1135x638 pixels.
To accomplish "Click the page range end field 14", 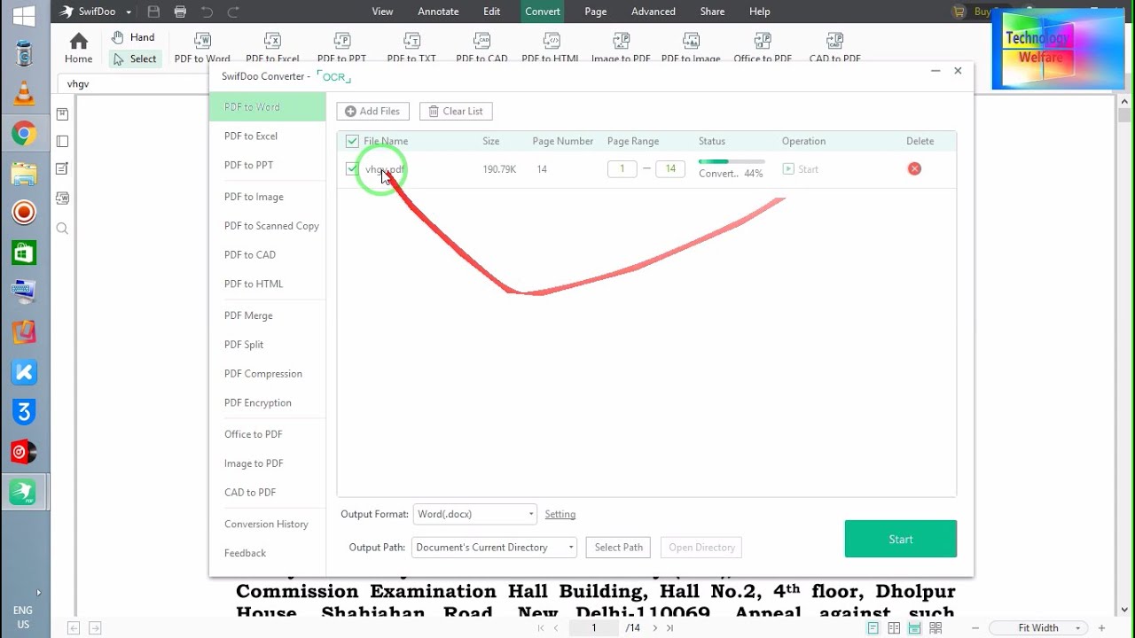I will click(670, 168).
